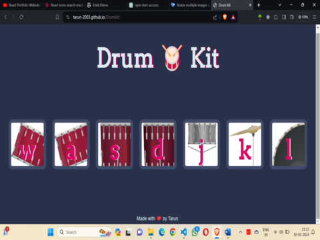The width and height of the screenshot is (320, 240).
Task: Open the weather widget on taskbar
Action: pos(7,231)
